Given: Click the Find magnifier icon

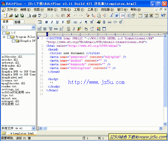Looking at the screenshot, I should pyautogui.click(x=88, y=15).
